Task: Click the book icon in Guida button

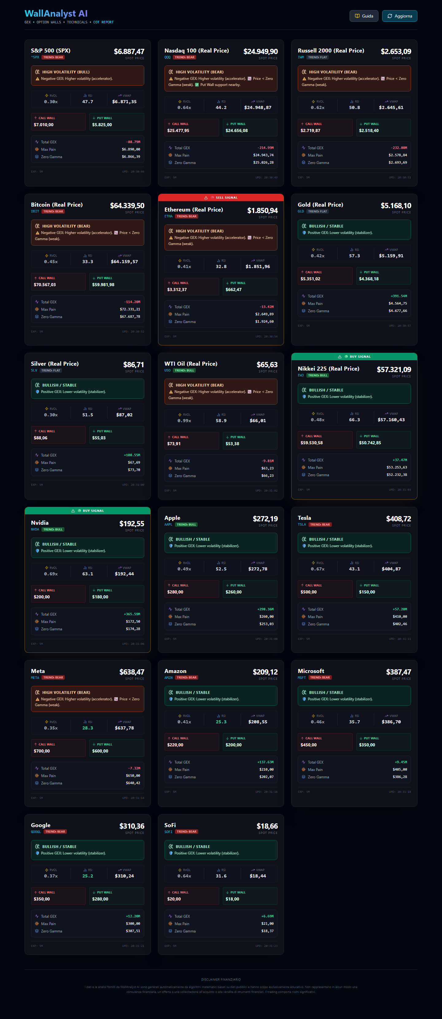Action: (x=357, y=16)
